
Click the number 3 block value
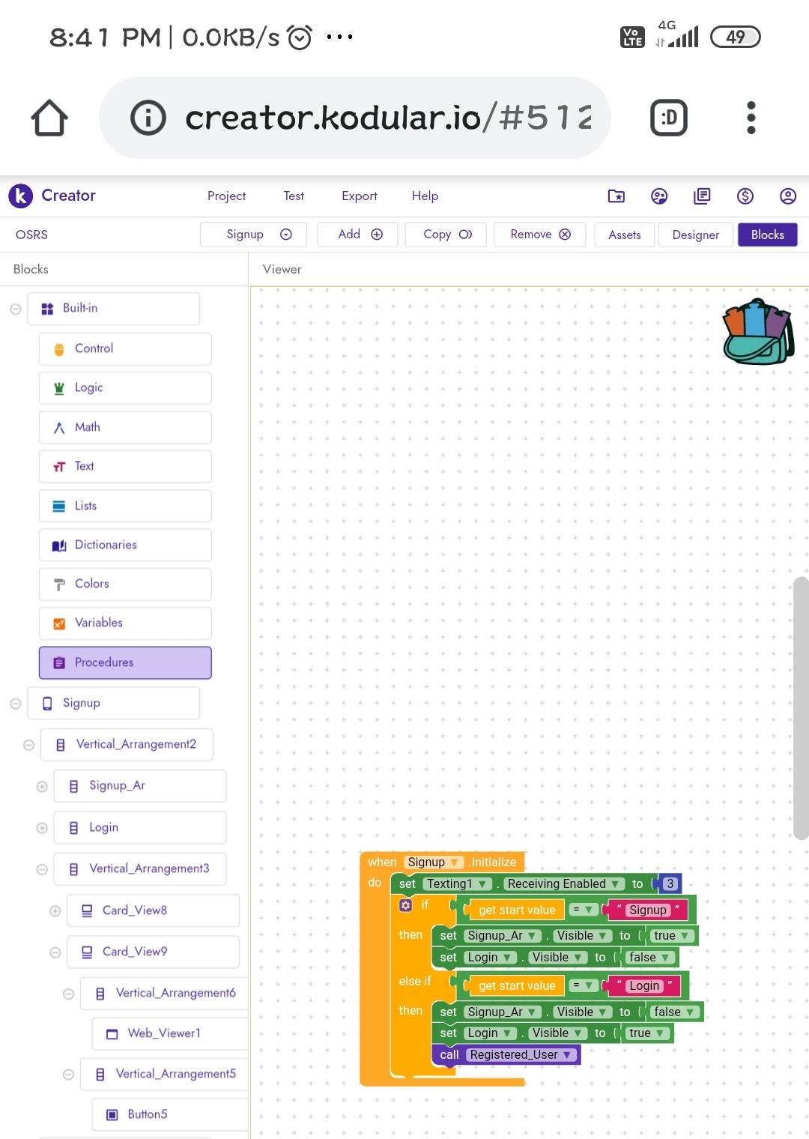click(x=670, y=884)
